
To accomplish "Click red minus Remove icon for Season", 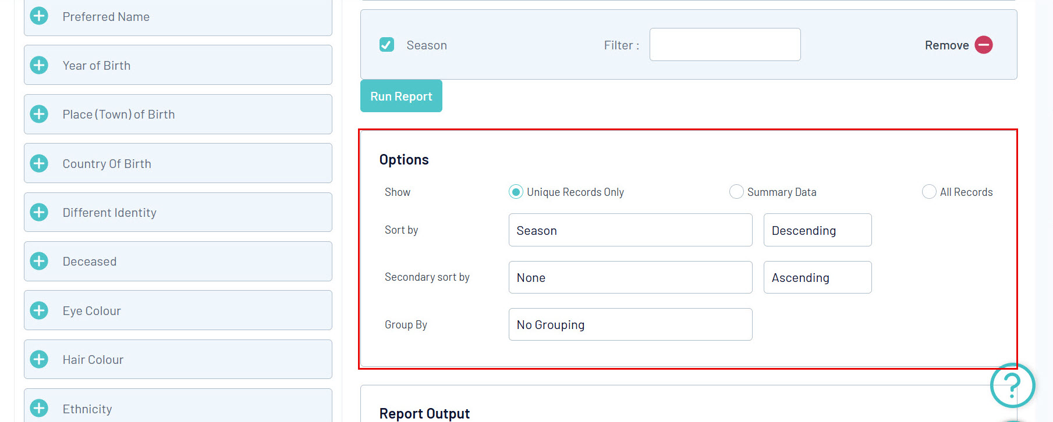I will point(984,45).
